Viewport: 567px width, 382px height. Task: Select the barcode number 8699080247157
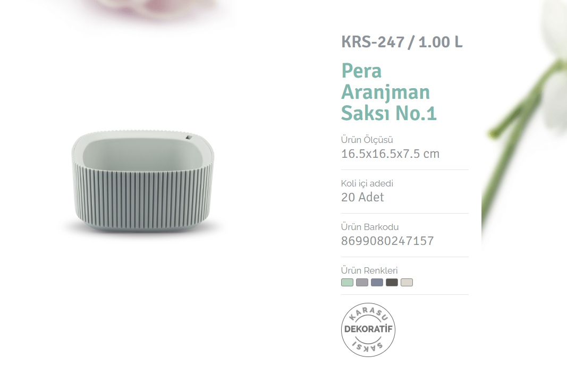point(387,241)
